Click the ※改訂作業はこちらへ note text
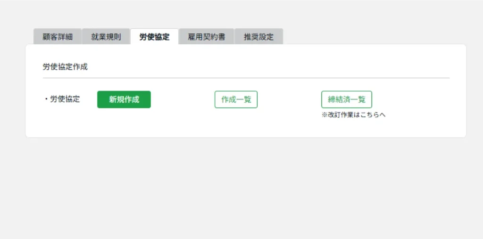 pyautogui.click(x=353, y=115)
